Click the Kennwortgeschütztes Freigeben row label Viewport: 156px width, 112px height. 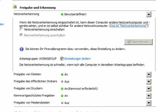tap(34, 95)
